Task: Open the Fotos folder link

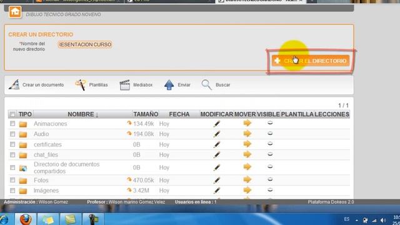Action: click(x=41, y=181)
